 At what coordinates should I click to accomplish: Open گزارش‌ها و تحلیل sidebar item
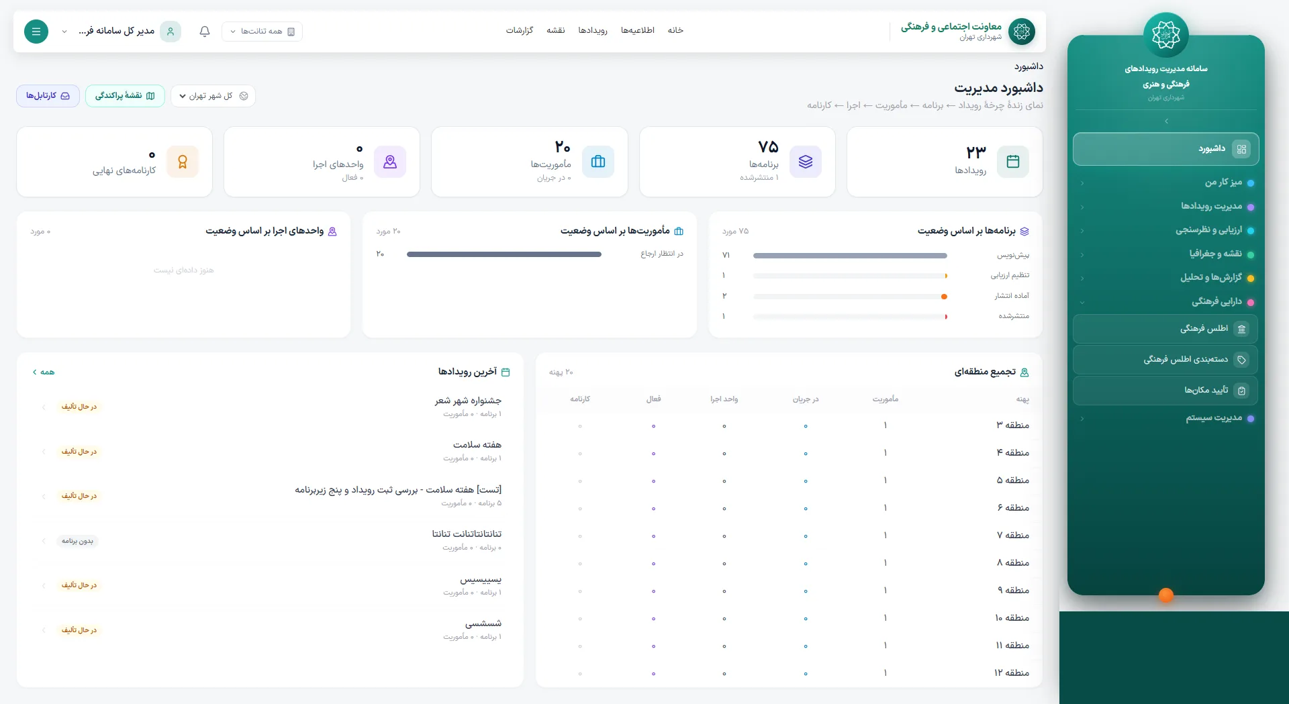(1165, 278)
